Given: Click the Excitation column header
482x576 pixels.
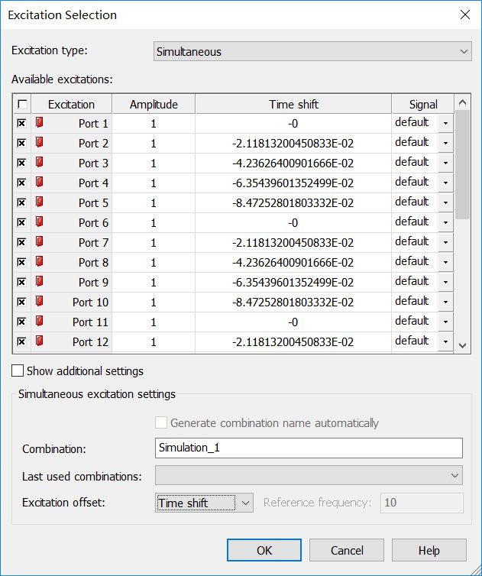Looking at the screenshot, I should [72, 105].
